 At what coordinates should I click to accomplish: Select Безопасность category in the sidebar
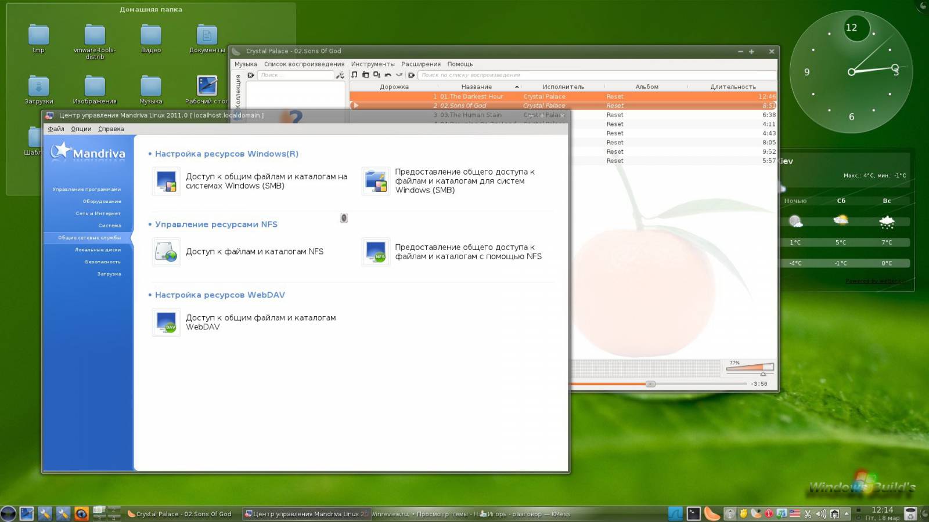[x=103, y=262]
